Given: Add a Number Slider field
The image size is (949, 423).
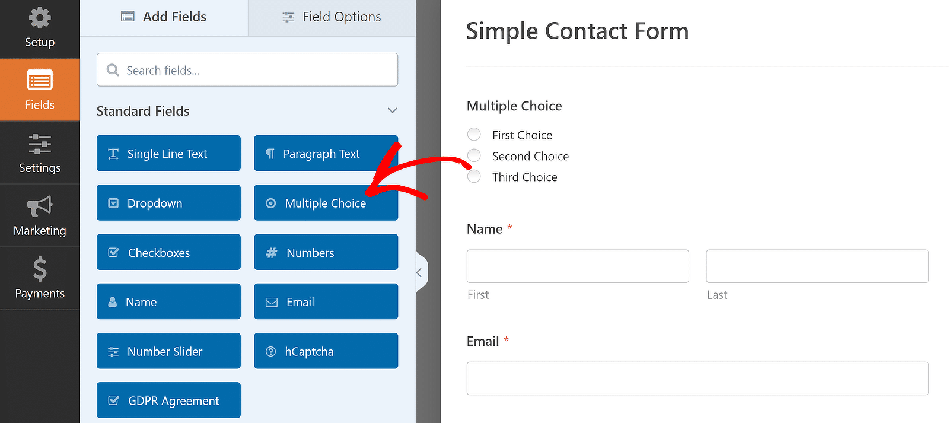Looking at the screenshot, I should coord(168,351).
